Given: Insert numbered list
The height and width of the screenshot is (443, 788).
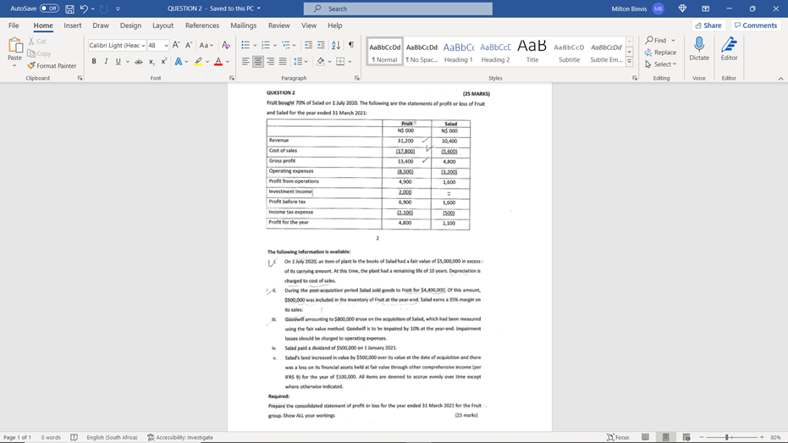Looking at the screenshot, I should coord(266,45).
